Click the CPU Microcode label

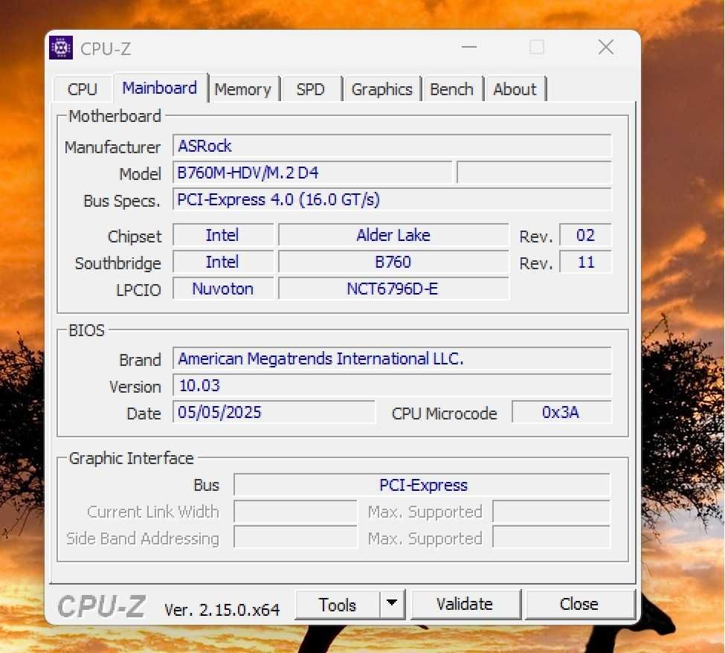[x=444, y=414]
